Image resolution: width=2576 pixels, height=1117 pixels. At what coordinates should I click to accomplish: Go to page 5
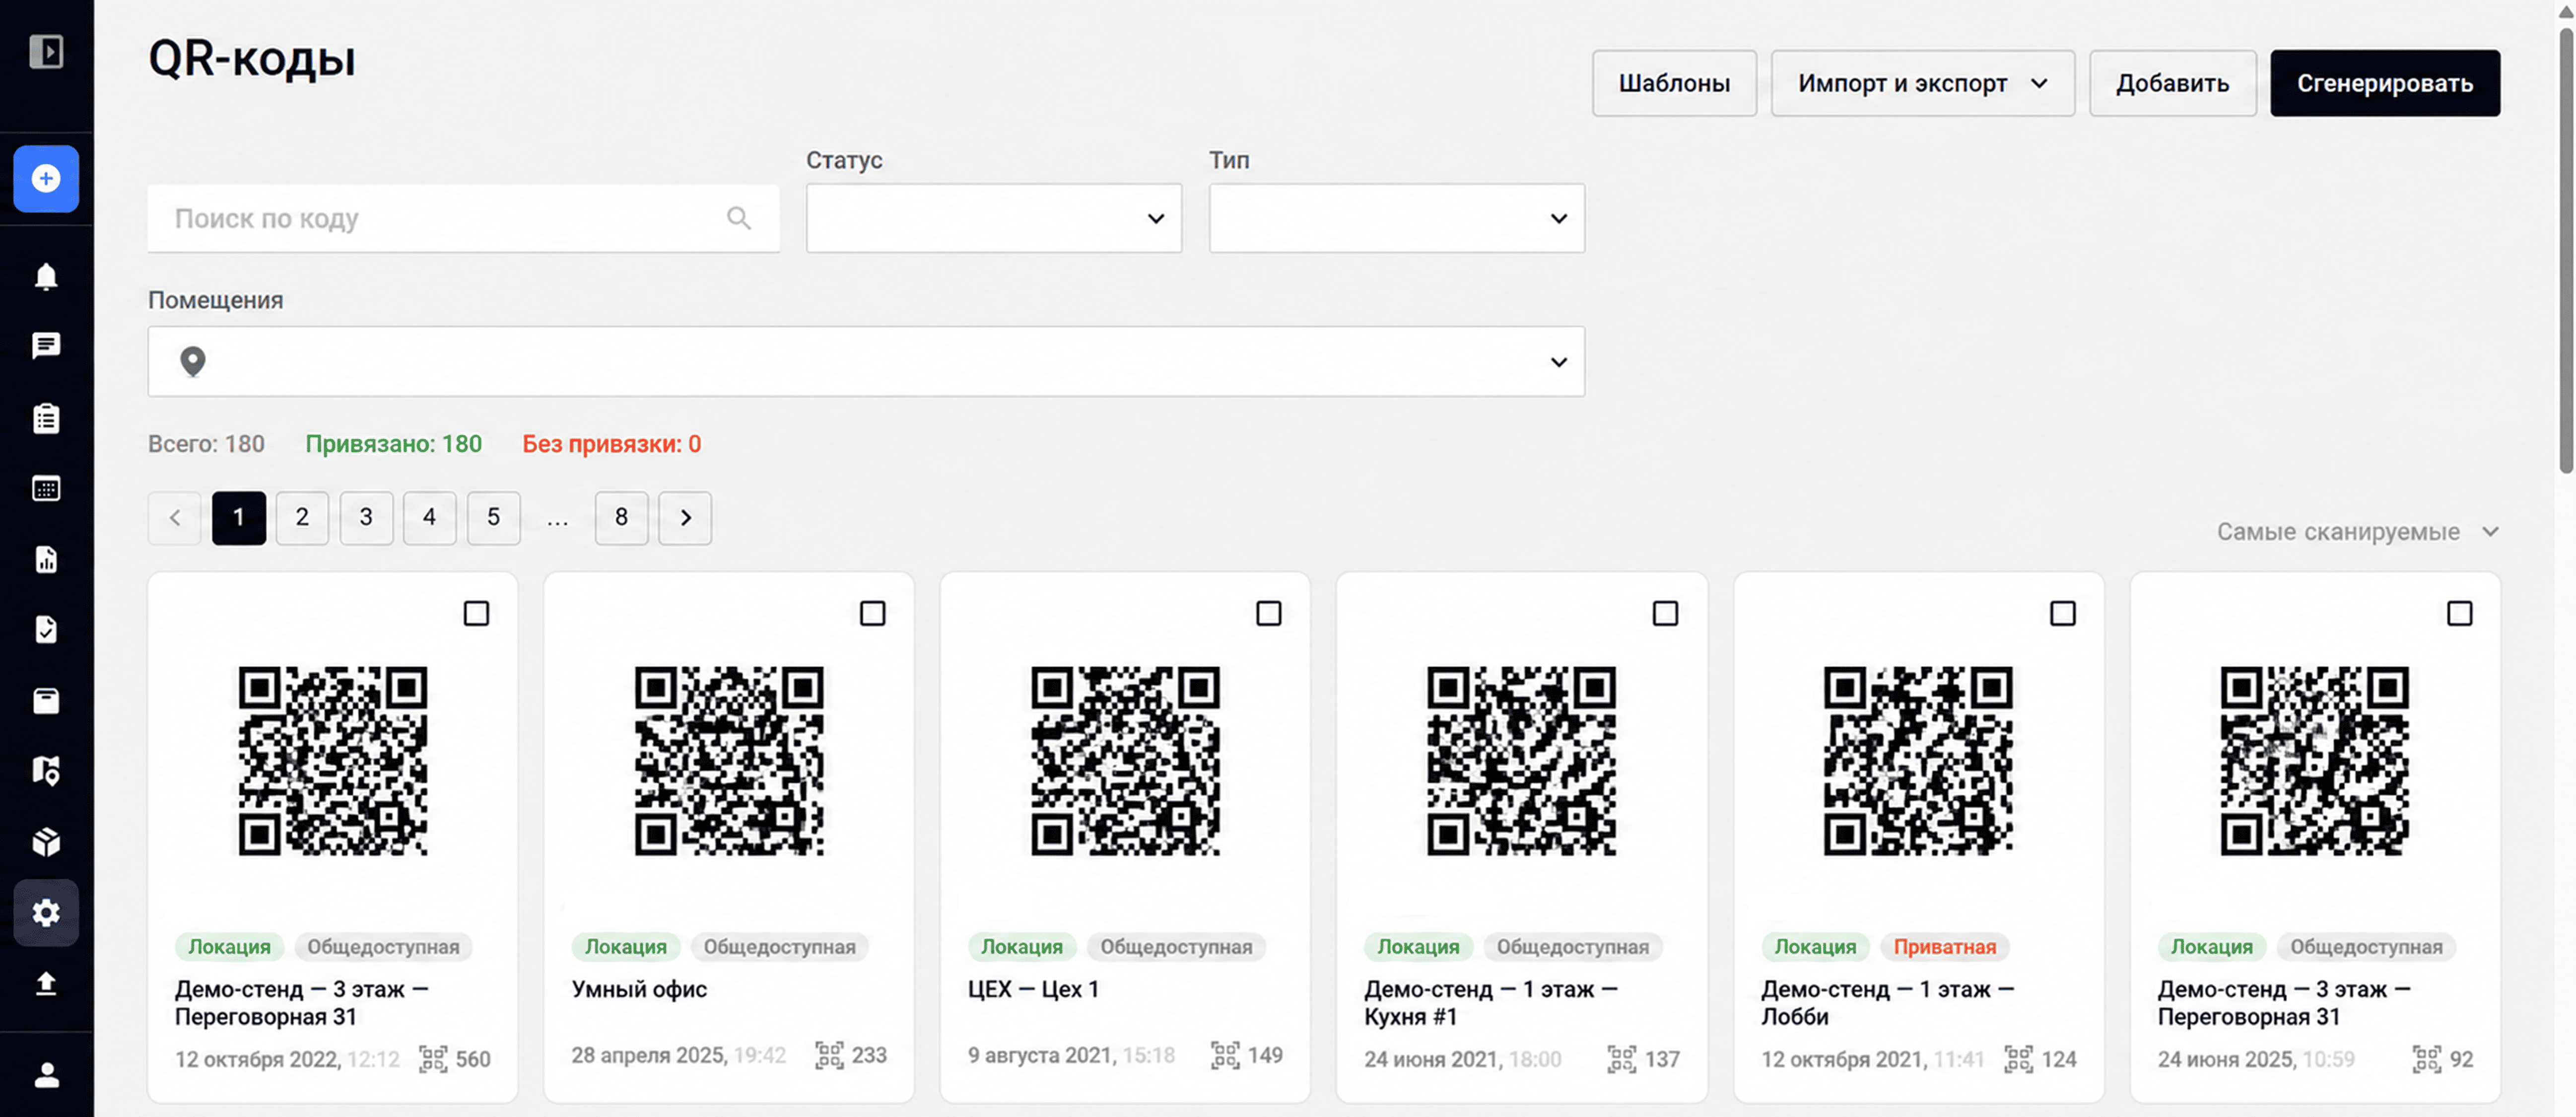494,517
